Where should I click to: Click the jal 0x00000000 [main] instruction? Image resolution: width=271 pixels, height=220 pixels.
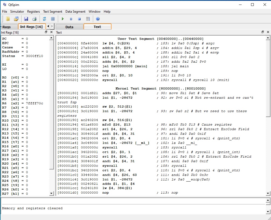click(125, 66)
